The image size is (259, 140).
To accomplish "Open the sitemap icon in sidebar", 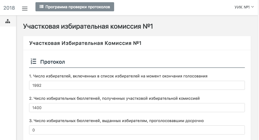I will coord(8,21).
